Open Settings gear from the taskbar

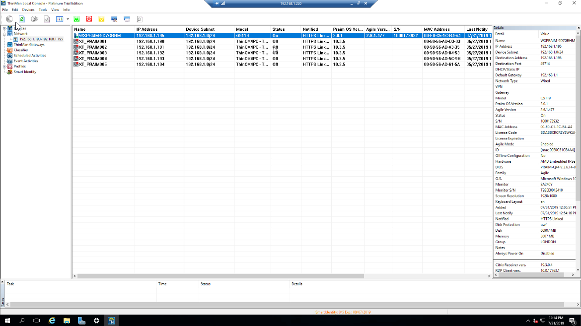click(x=96, y=321)
